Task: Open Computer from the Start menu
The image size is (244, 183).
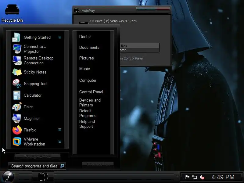Action: click(x=88, y=80)
